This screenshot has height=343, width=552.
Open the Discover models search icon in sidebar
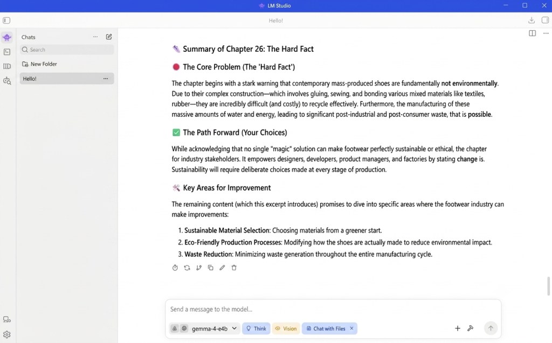coord(7,81)
